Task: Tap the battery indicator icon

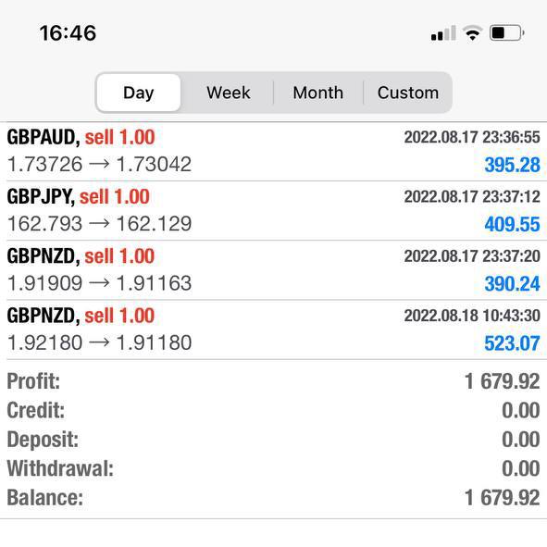Action: click(507, 33)
